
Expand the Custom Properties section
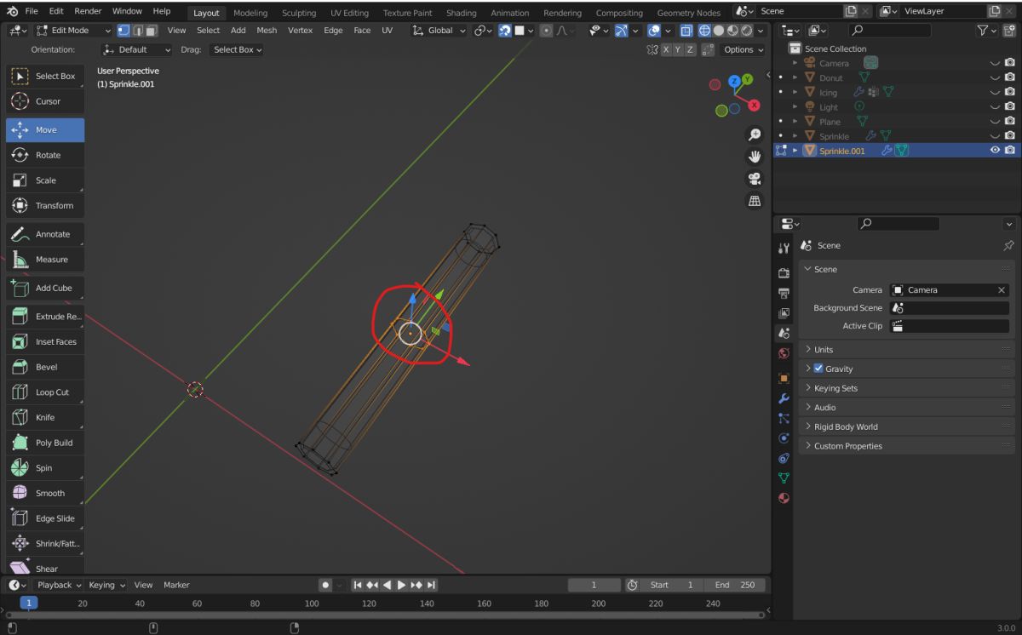(847, 446)
